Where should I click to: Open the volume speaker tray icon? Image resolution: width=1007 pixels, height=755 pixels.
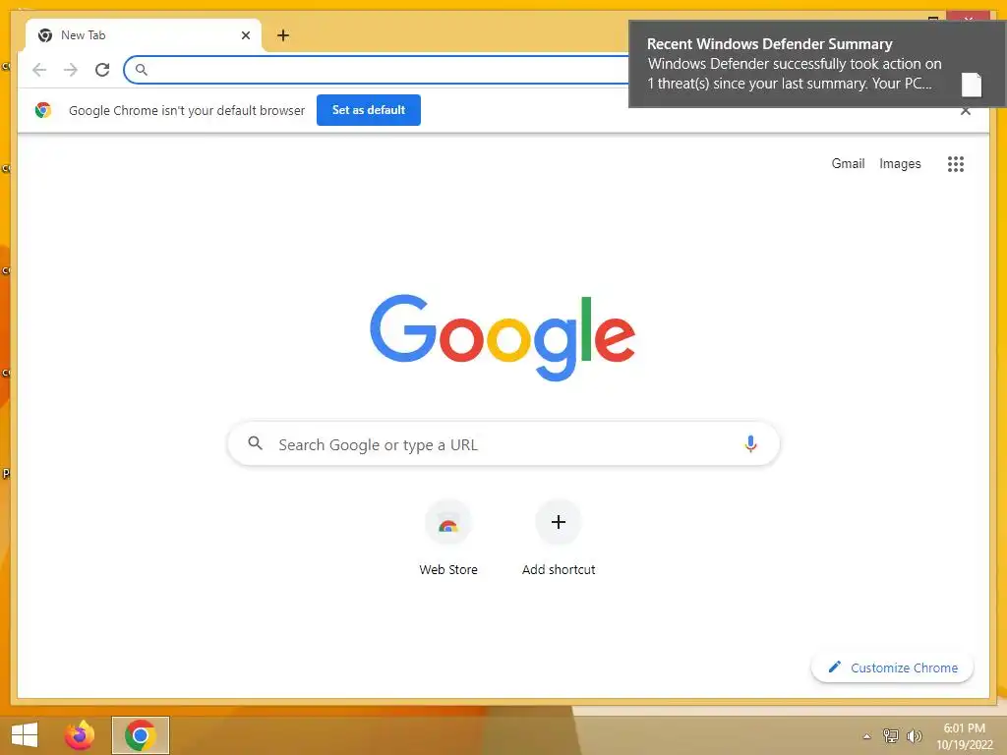coord(914,735)
